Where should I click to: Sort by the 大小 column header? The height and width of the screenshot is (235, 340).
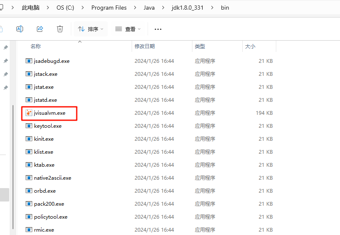pos(250,46)
